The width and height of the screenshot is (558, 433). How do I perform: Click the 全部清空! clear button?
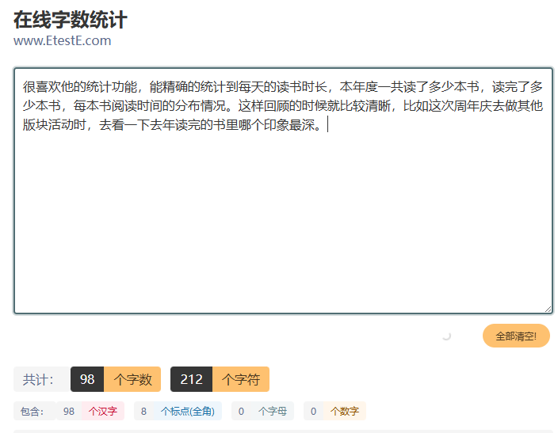pyautogui.click(x=516, y=336)
